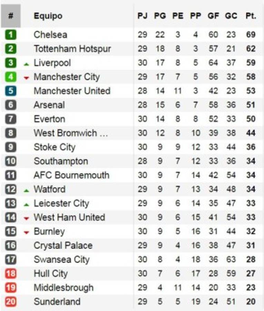Click the # column header
264x311 pixels.
point(11,16)
